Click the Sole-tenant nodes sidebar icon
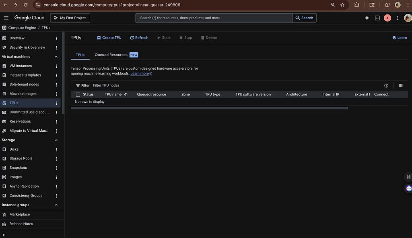The height and width of the screenshot is (238, 412). pyautogui.click(x=4, y=85)
